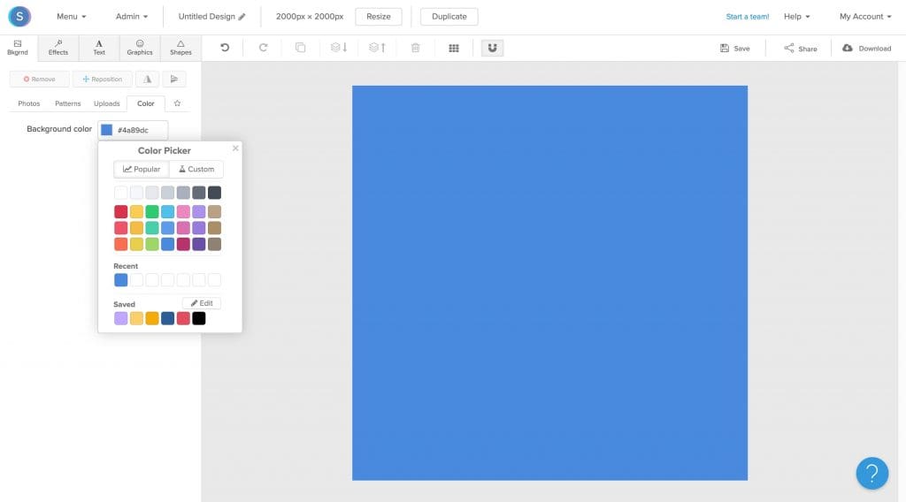Click the Reposition button
This screenshot has width=906, height=502.
103,79
